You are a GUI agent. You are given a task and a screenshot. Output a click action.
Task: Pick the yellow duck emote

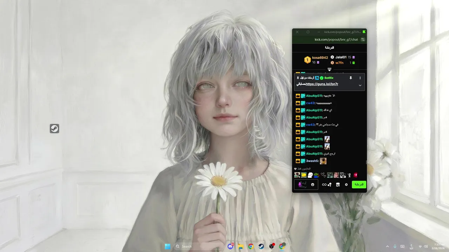[304, 175]
